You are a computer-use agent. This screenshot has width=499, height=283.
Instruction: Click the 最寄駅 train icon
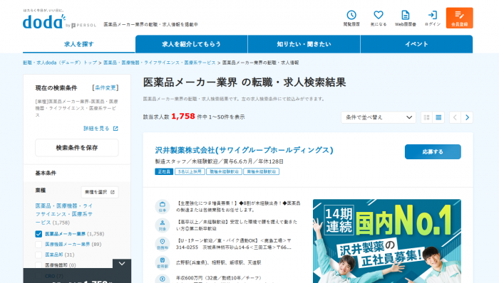point(163,262)
